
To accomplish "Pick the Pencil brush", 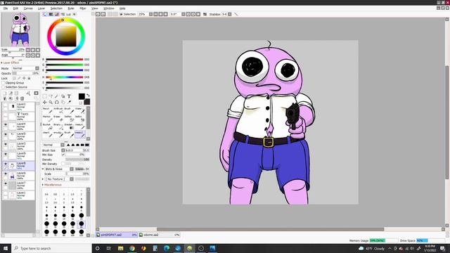I will click(47, 110).
